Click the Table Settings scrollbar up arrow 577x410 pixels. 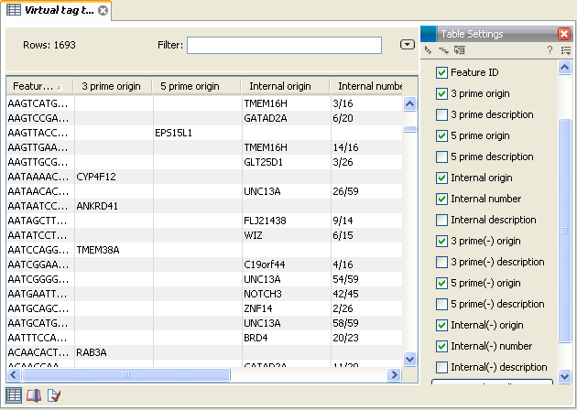tap(564, 68)
